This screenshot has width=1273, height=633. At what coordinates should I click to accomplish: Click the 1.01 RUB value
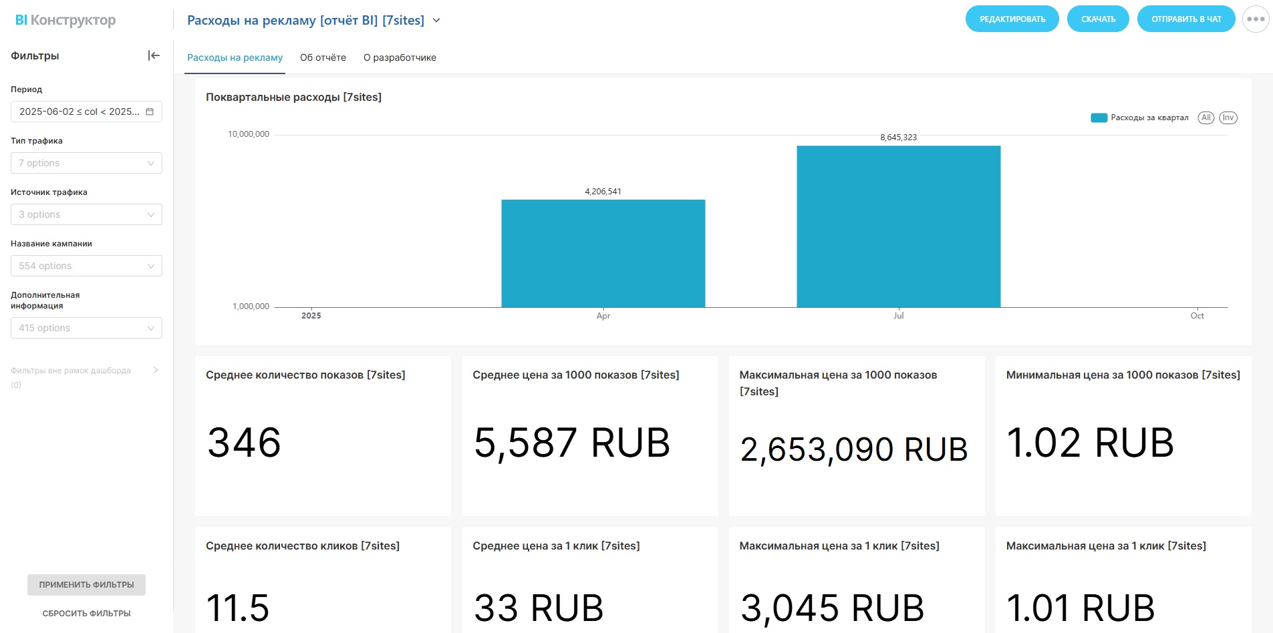(1080, 608)
